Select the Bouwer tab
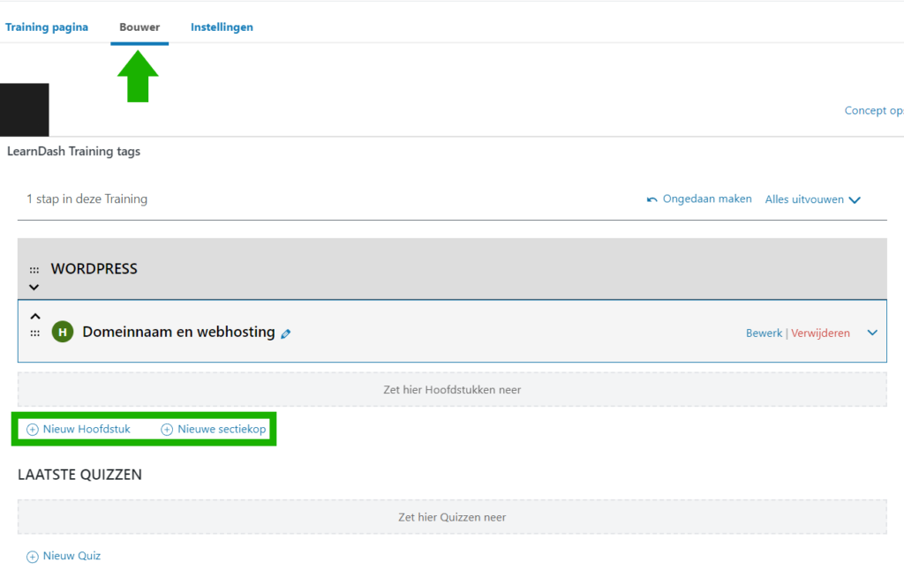The height and width of the screenshot is (577, 904). (x=139, y=27)
